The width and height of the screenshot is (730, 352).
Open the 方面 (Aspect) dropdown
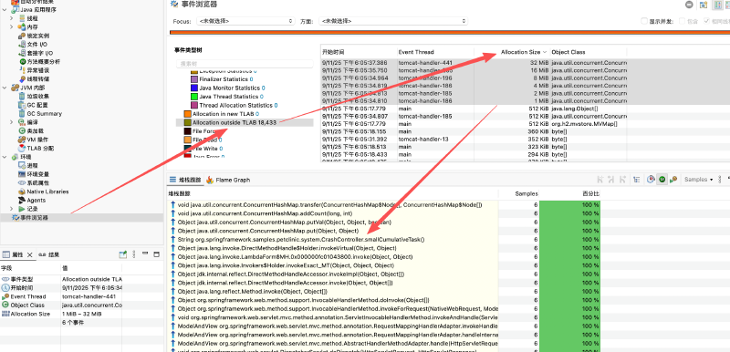coord(393,21)
